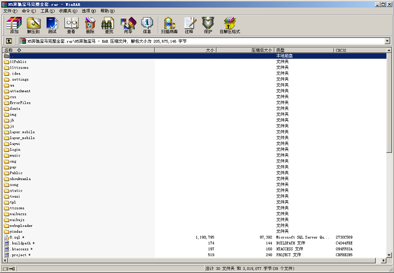This screenshot has width=394, height=273.
Task: Click the vertical scrollbar down arrow
Action: coord(389,255)
